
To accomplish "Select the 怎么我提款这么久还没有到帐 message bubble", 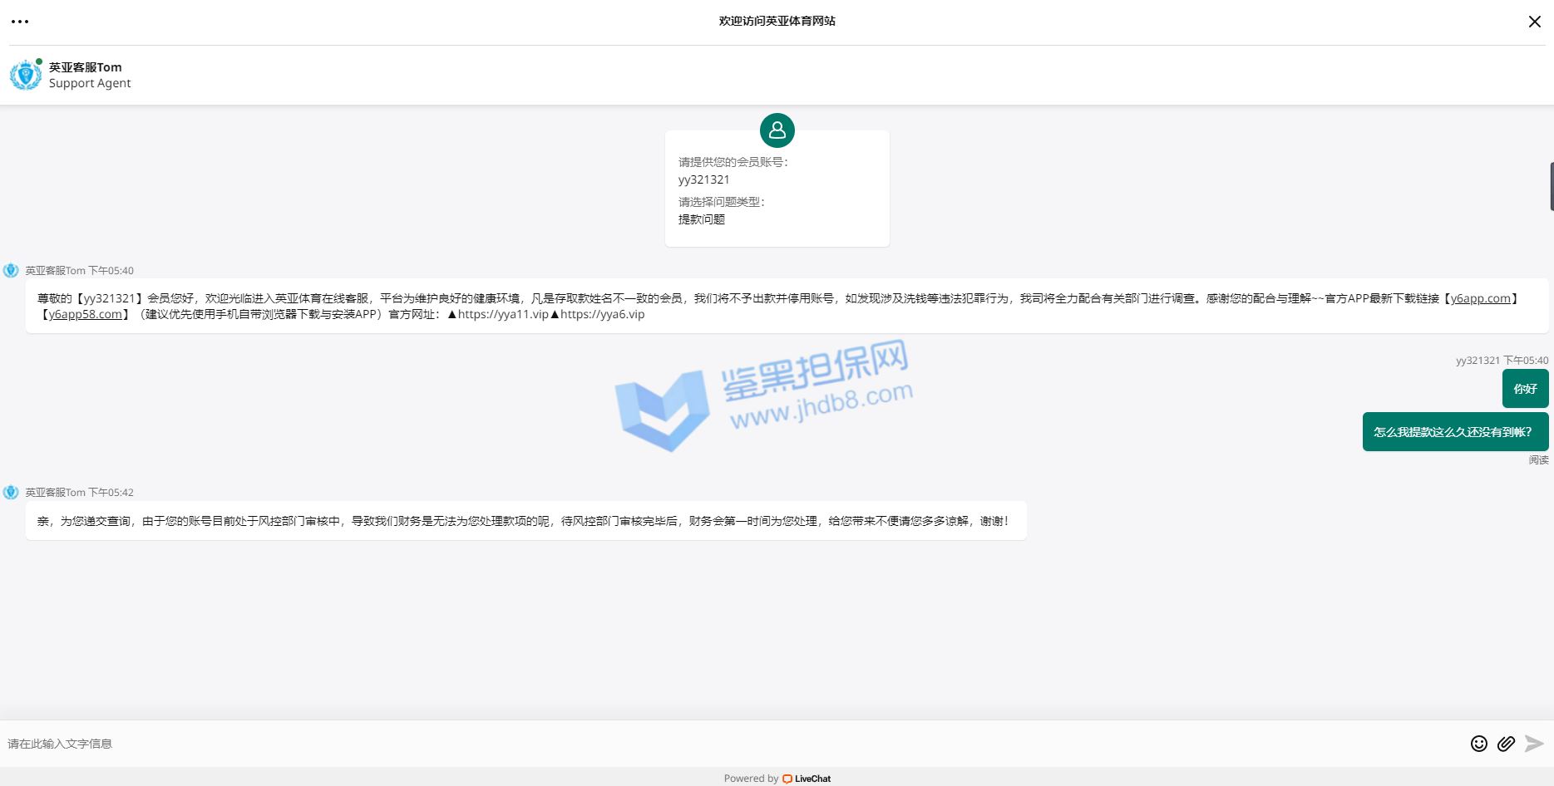I will [1454, 432].
